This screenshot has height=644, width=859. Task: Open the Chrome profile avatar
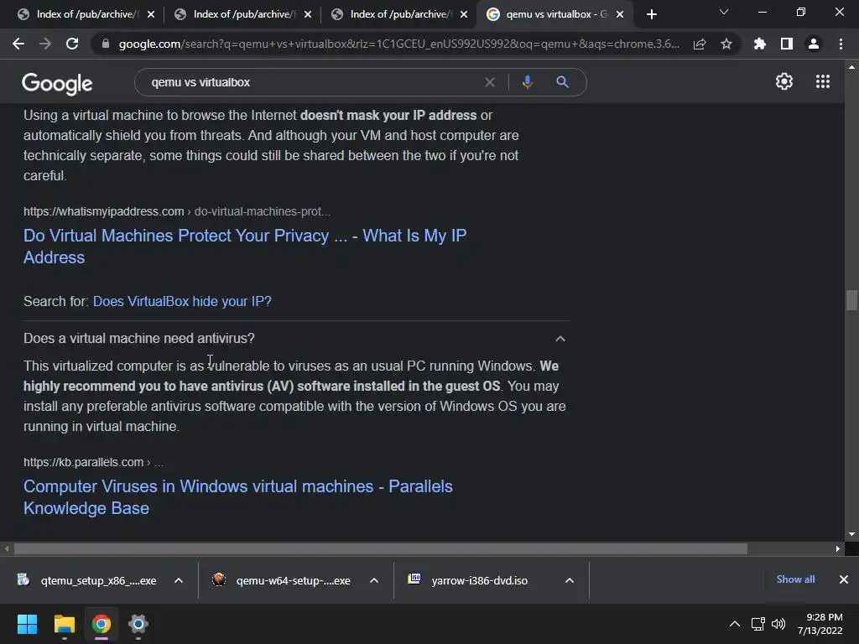(x=814, y=44)
